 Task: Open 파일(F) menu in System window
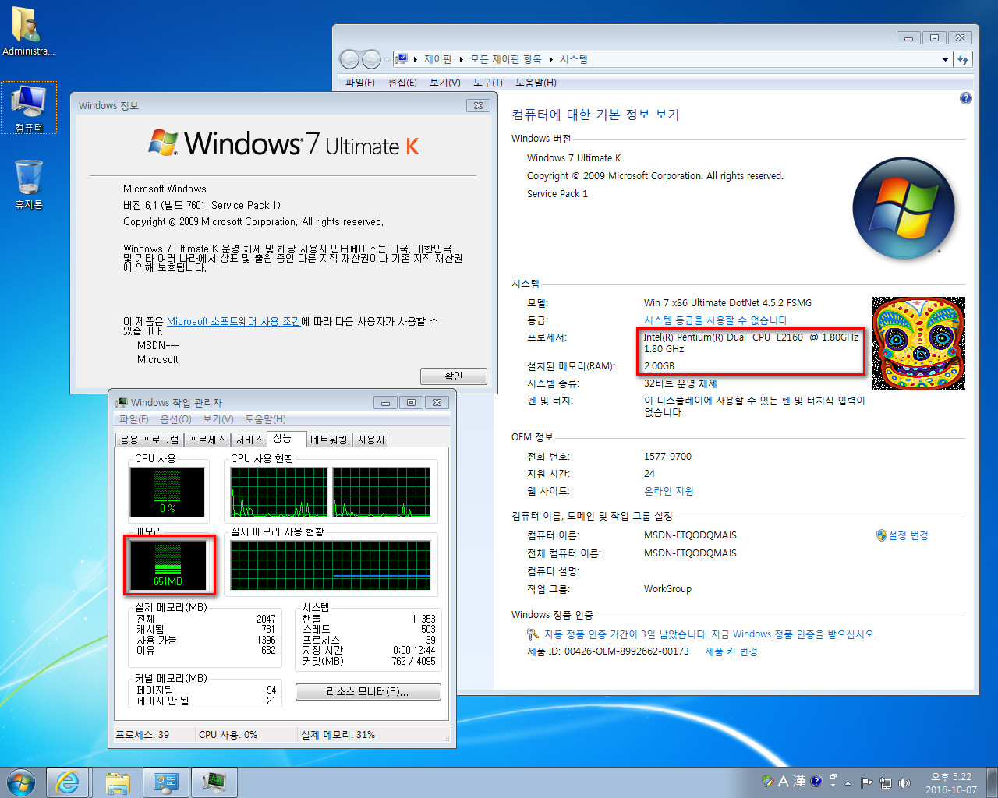359,83
